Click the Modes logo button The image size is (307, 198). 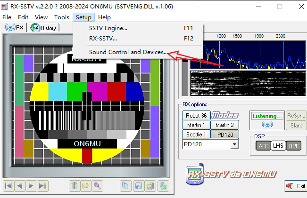tap(225, 115)
